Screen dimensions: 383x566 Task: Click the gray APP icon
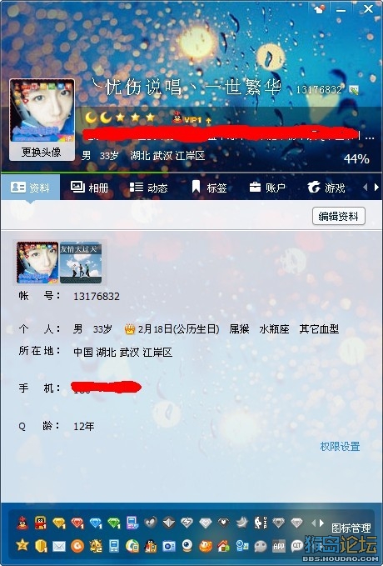(278, 546)
